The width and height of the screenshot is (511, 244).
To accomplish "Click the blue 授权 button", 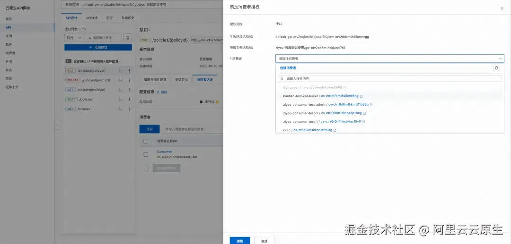I will point(149,129).
